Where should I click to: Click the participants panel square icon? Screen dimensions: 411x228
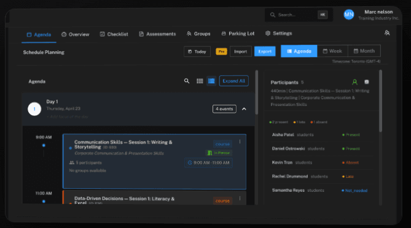[367, 82]
